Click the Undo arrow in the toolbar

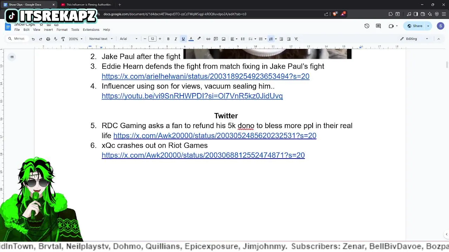[x=33, y=39]
